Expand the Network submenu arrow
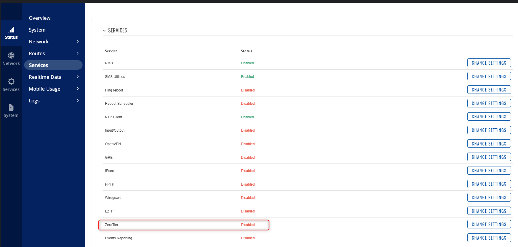The image size is (518, 247). click(78, 42)
